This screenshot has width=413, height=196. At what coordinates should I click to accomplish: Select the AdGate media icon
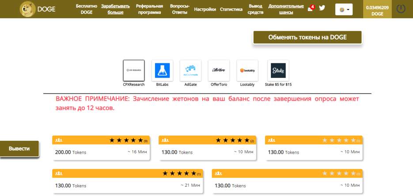point(190,70)
